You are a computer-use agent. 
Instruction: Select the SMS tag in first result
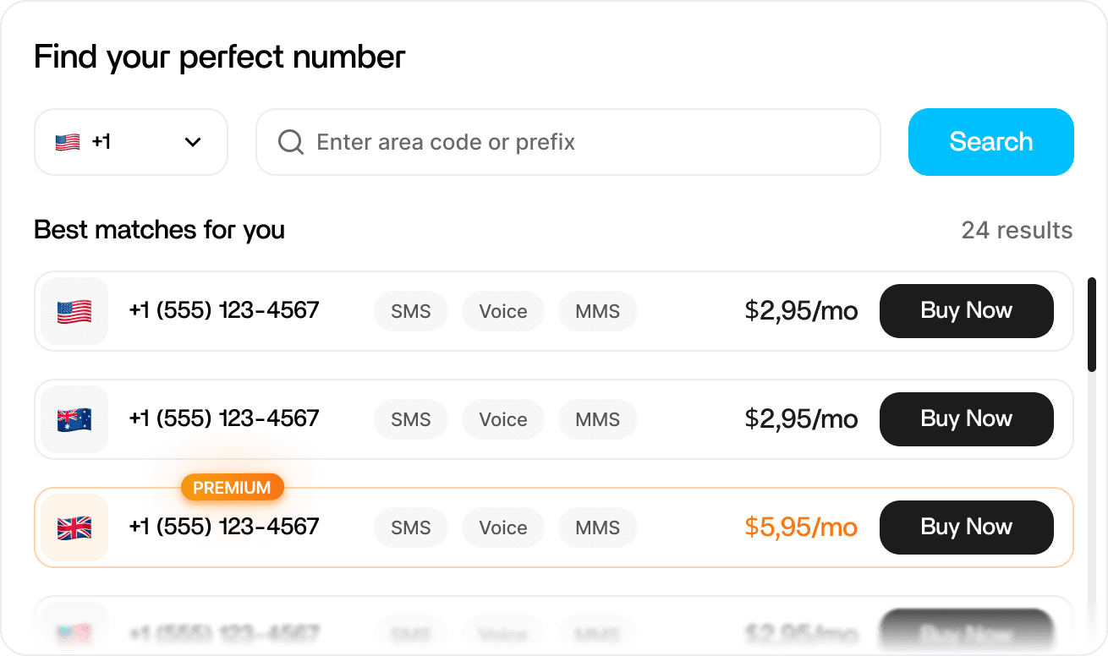(x=411, y=311)
